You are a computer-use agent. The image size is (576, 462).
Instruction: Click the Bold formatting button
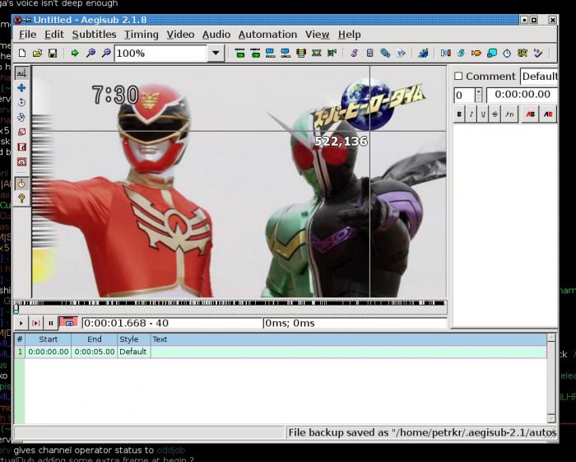[x=459, y=114]
